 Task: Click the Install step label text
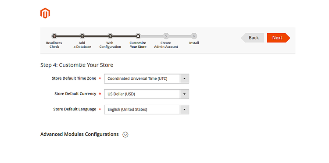pyautogui.click(x=194, y=43)
